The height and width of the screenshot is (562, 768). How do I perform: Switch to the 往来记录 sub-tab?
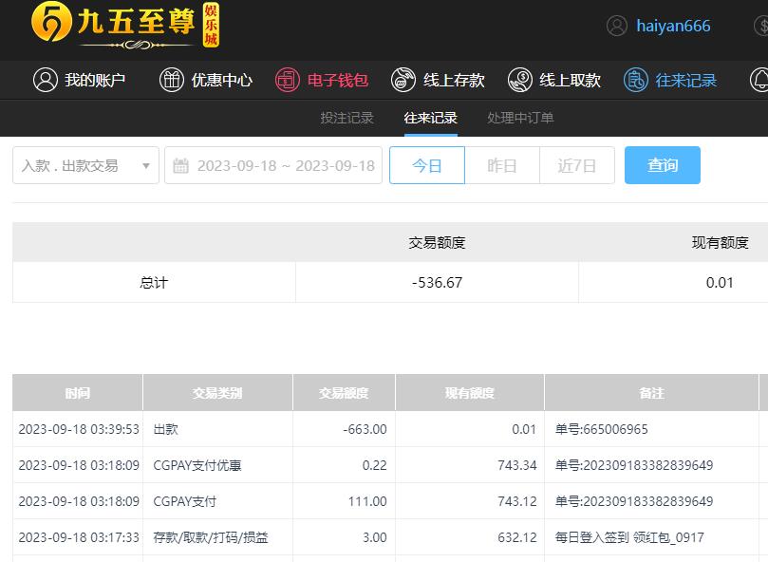click(431, 118)
